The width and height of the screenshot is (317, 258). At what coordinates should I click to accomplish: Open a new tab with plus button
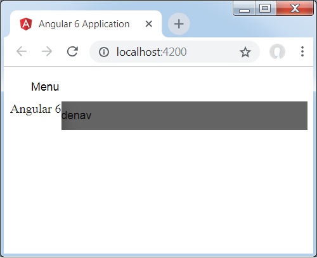(179, 23)
